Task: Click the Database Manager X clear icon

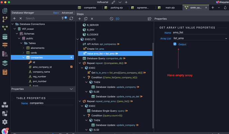Action: [x=21, y=18]
